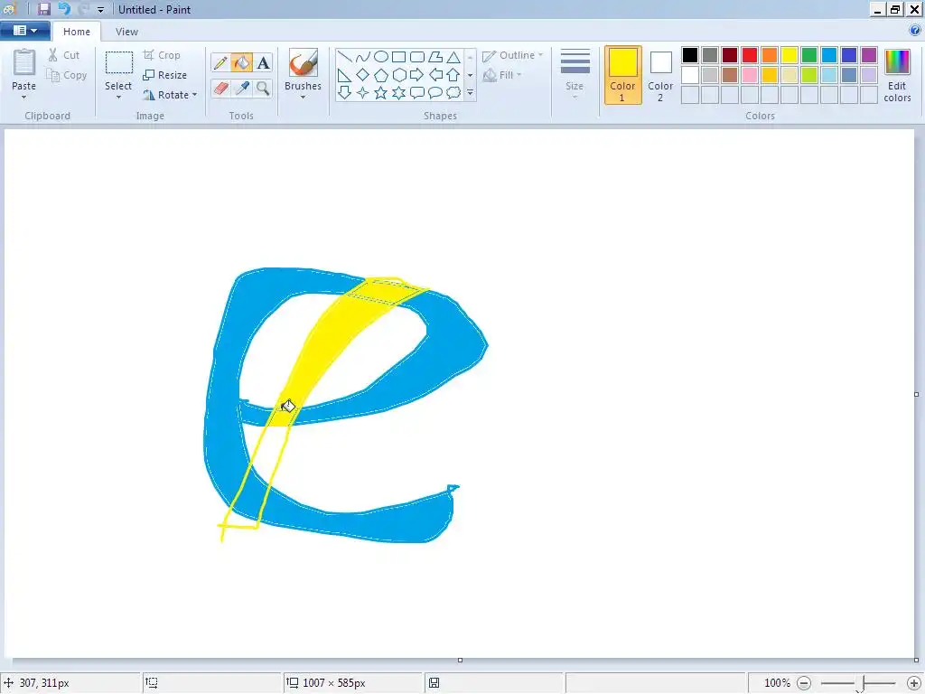Select the Color picker eyedropper tool
Viewport: 925px width, 694px height.
coord(242,89)
